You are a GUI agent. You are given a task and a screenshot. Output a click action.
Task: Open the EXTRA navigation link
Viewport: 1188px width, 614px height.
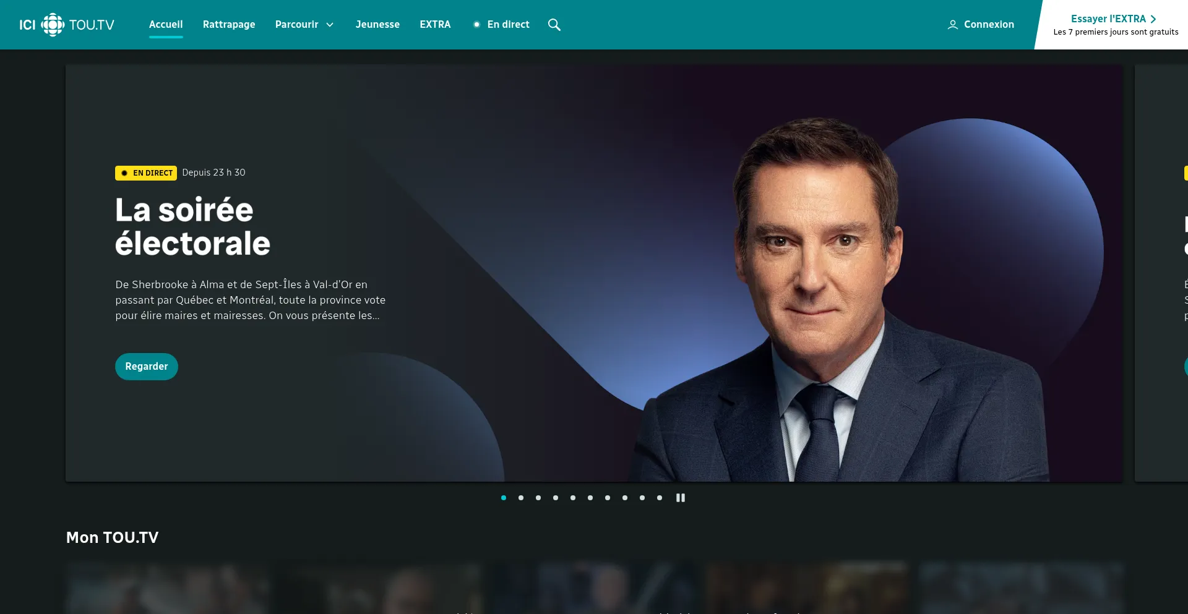[x=435, y=25]
